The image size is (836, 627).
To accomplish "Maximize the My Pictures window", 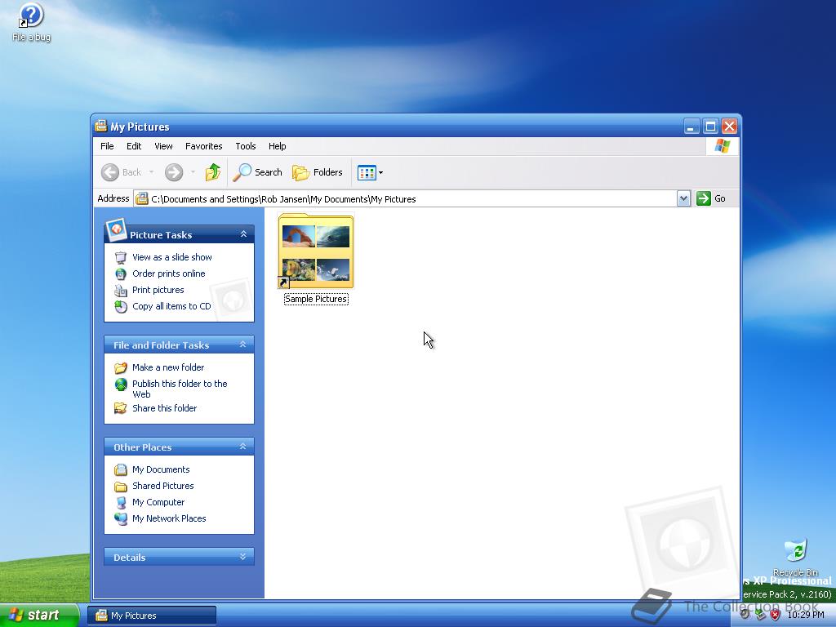I will 710,127.
